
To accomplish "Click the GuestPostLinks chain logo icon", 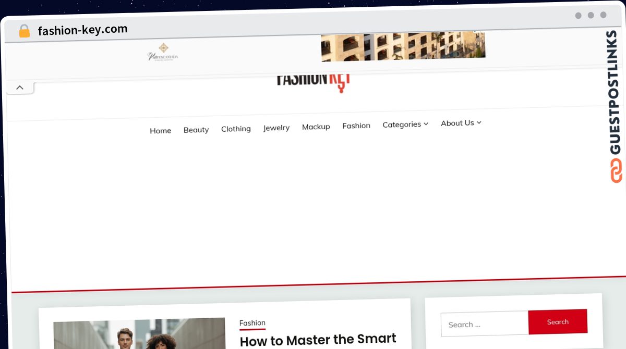I will pos(616,171).
